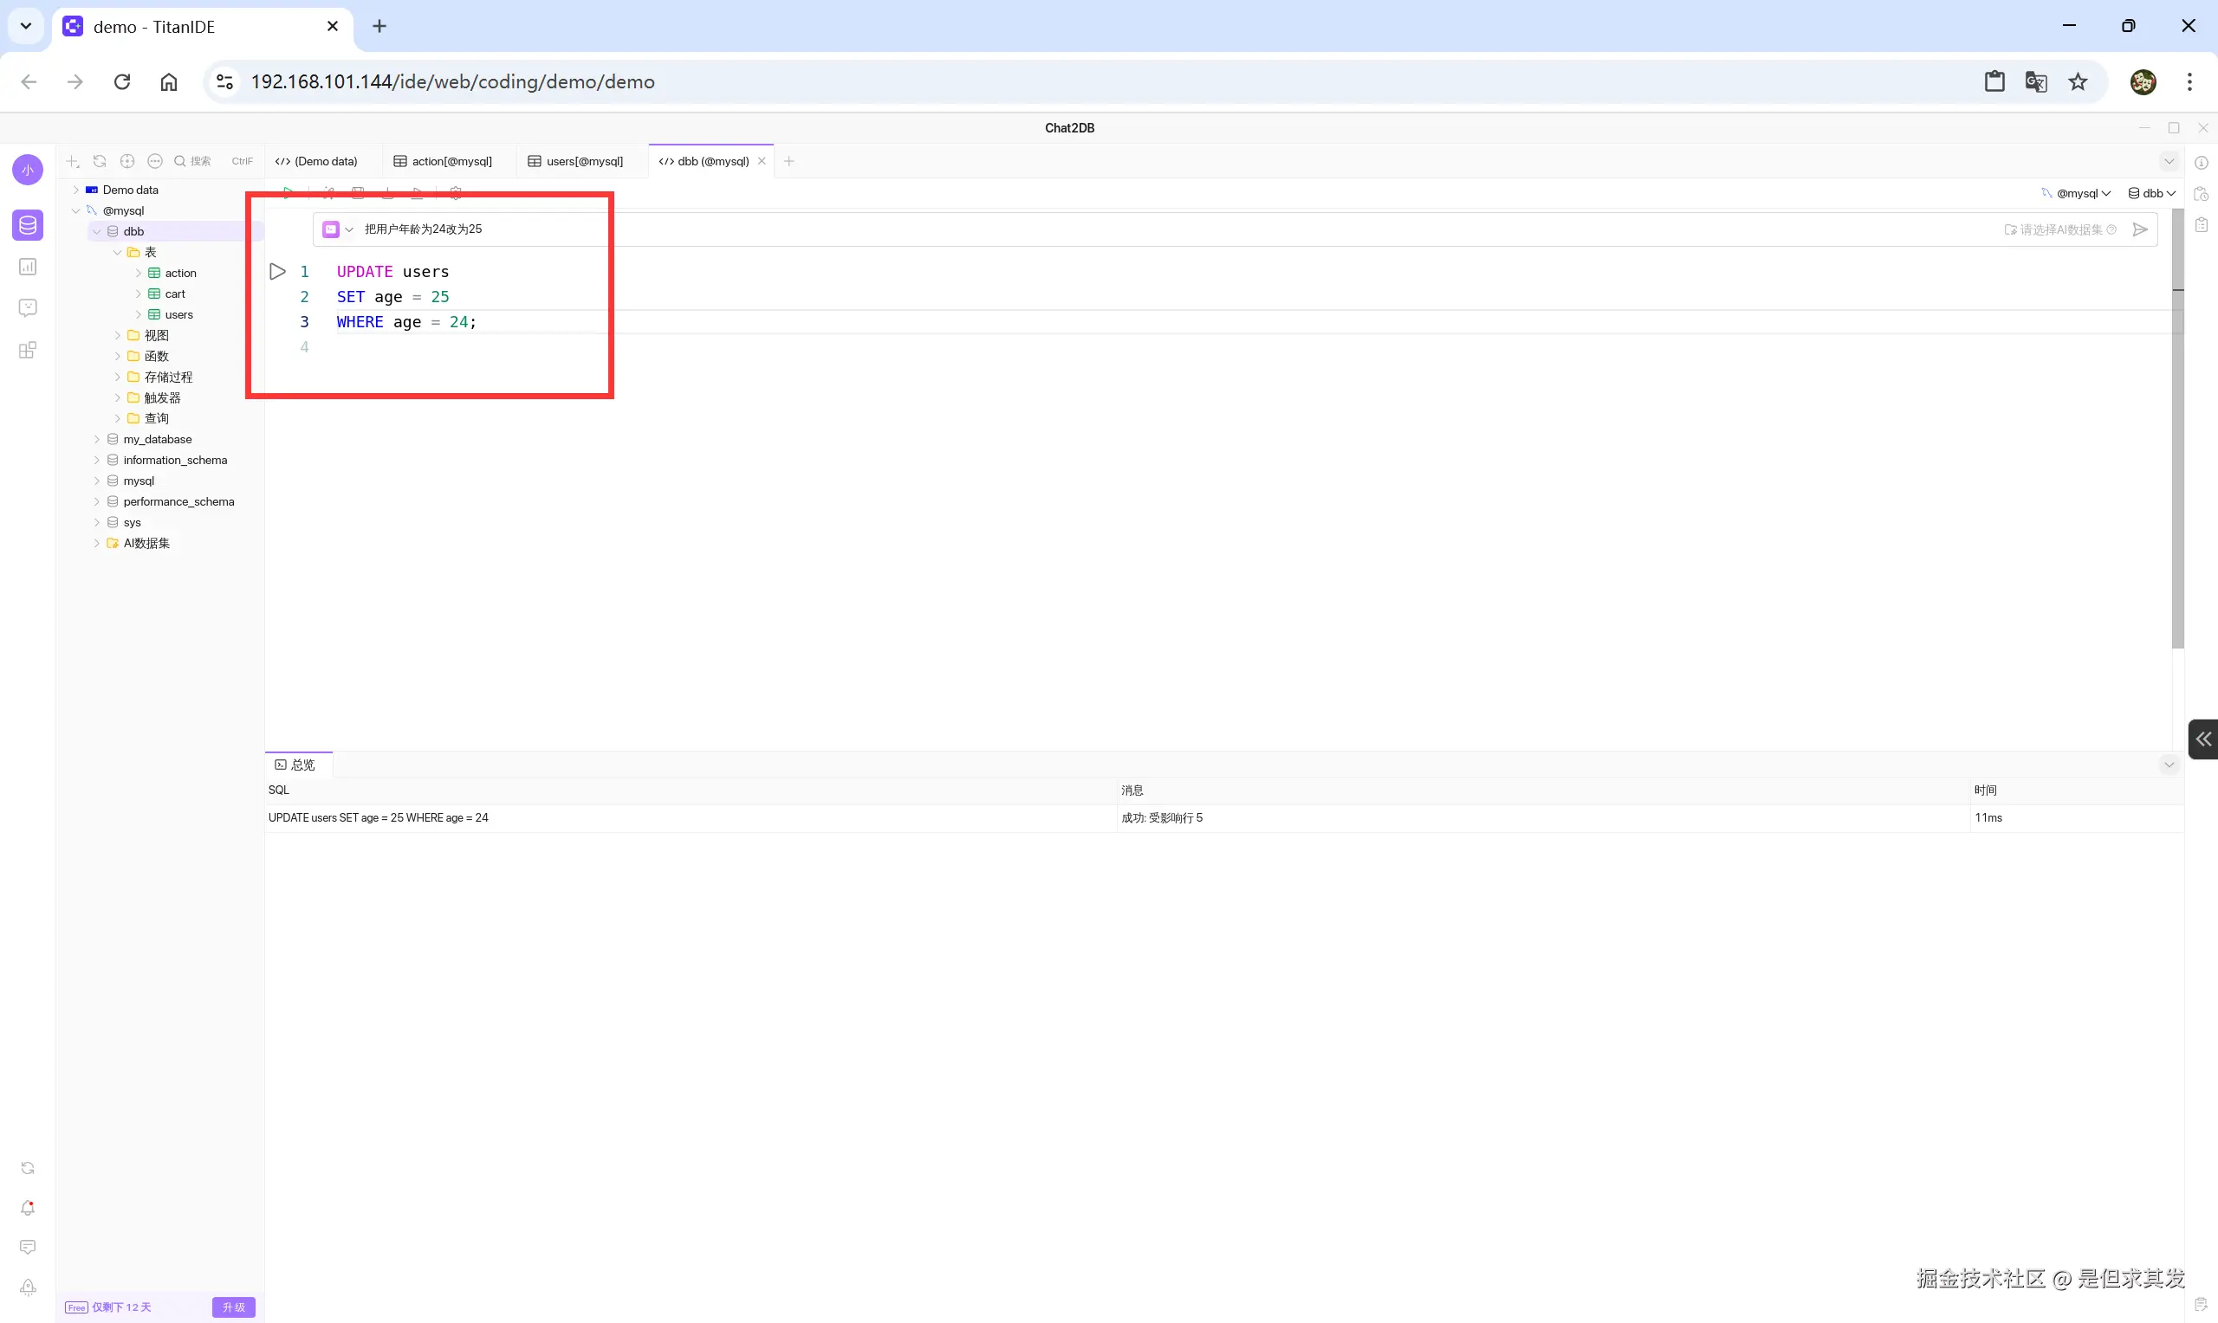Open the database connections sidebar icon
The height and width of the screenshot is (1323, 2218).
click(x=28, y=224)
